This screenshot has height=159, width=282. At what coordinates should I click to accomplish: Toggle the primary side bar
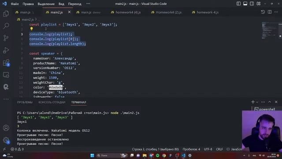pos(238,4)
